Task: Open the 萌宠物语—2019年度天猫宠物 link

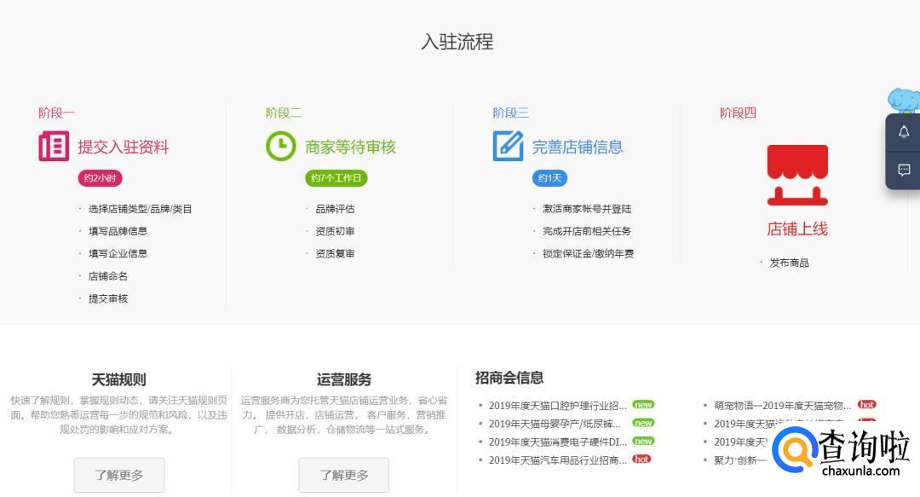Action: (x=782, y=405)
